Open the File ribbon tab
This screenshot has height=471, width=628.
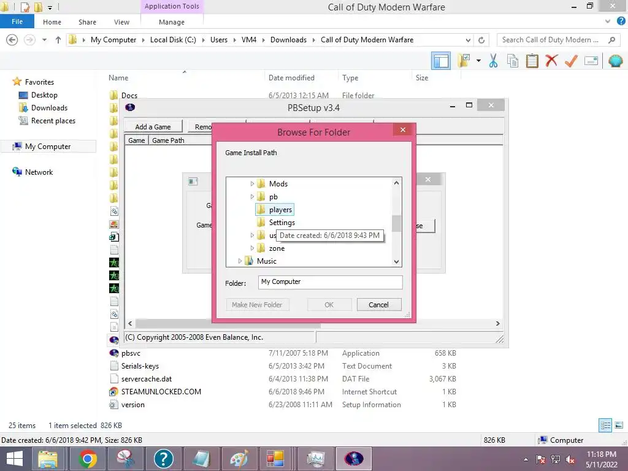17,21
